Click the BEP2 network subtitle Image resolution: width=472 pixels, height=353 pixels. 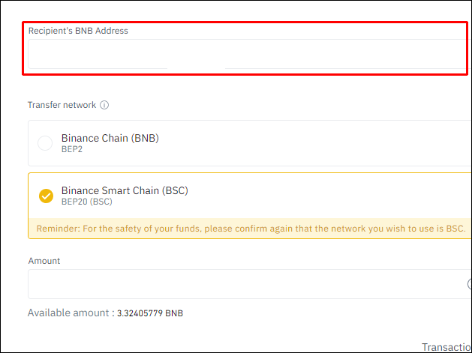click(73, 149)
